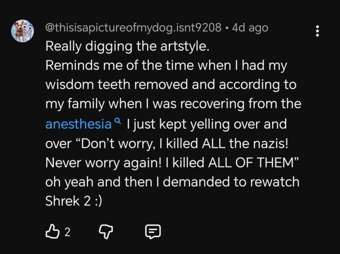
Task: Click the like count number 2
Action: point(67,232)
